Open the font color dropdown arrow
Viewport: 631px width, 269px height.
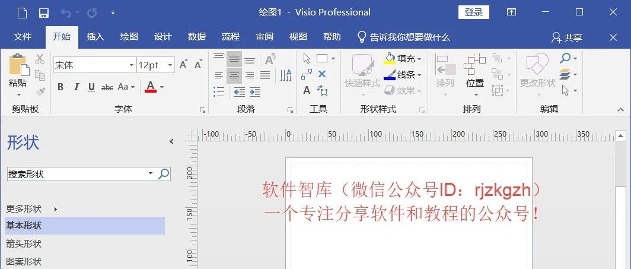click(162, 87)
